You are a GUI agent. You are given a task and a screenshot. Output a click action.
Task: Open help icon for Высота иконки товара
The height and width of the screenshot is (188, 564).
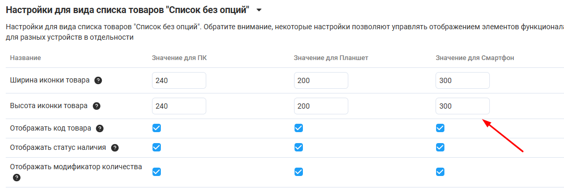click(97, 106)
